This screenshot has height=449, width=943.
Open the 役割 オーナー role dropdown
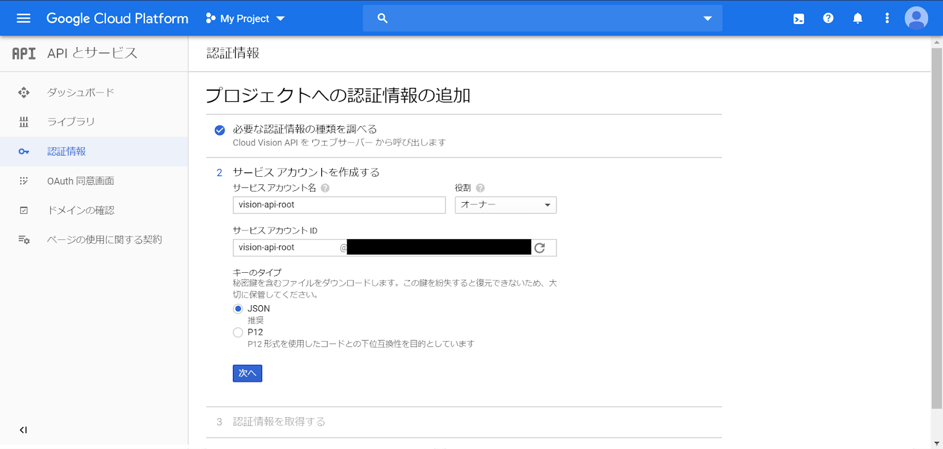[506, 205]
